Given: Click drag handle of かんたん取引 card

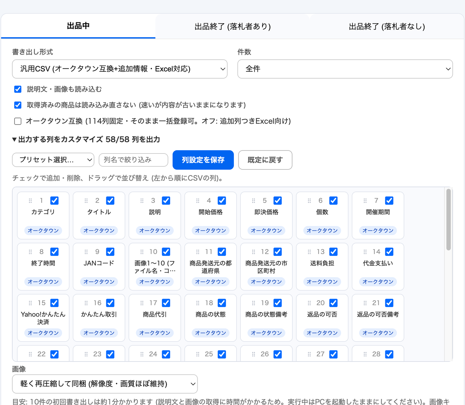Looking at the screenshot, I should (x=86, y=303).
